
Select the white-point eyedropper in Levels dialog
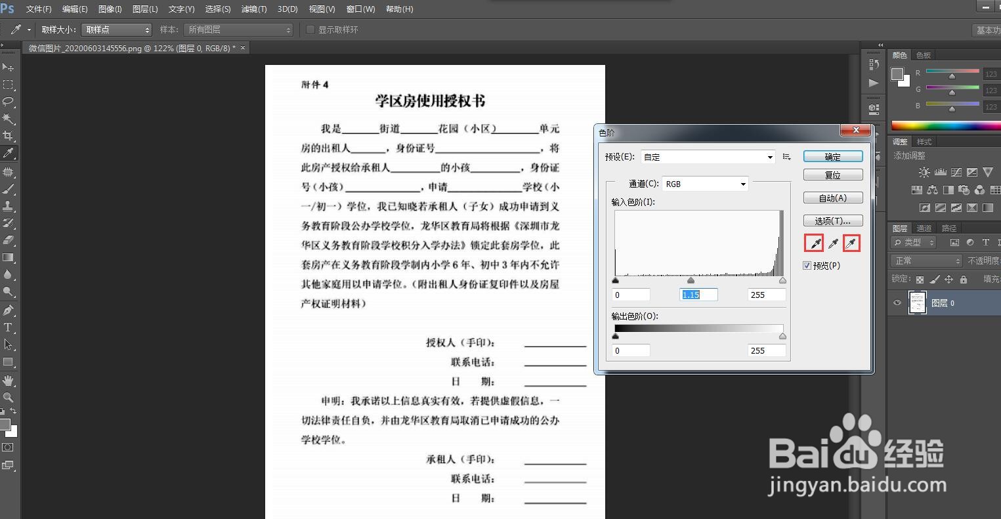(x=851, y=243)
